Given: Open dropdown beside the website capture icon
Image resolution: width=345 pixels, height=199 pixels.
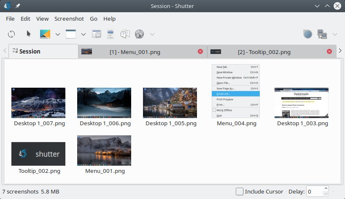Looking at the screenshot, I should tap(152, 34).
